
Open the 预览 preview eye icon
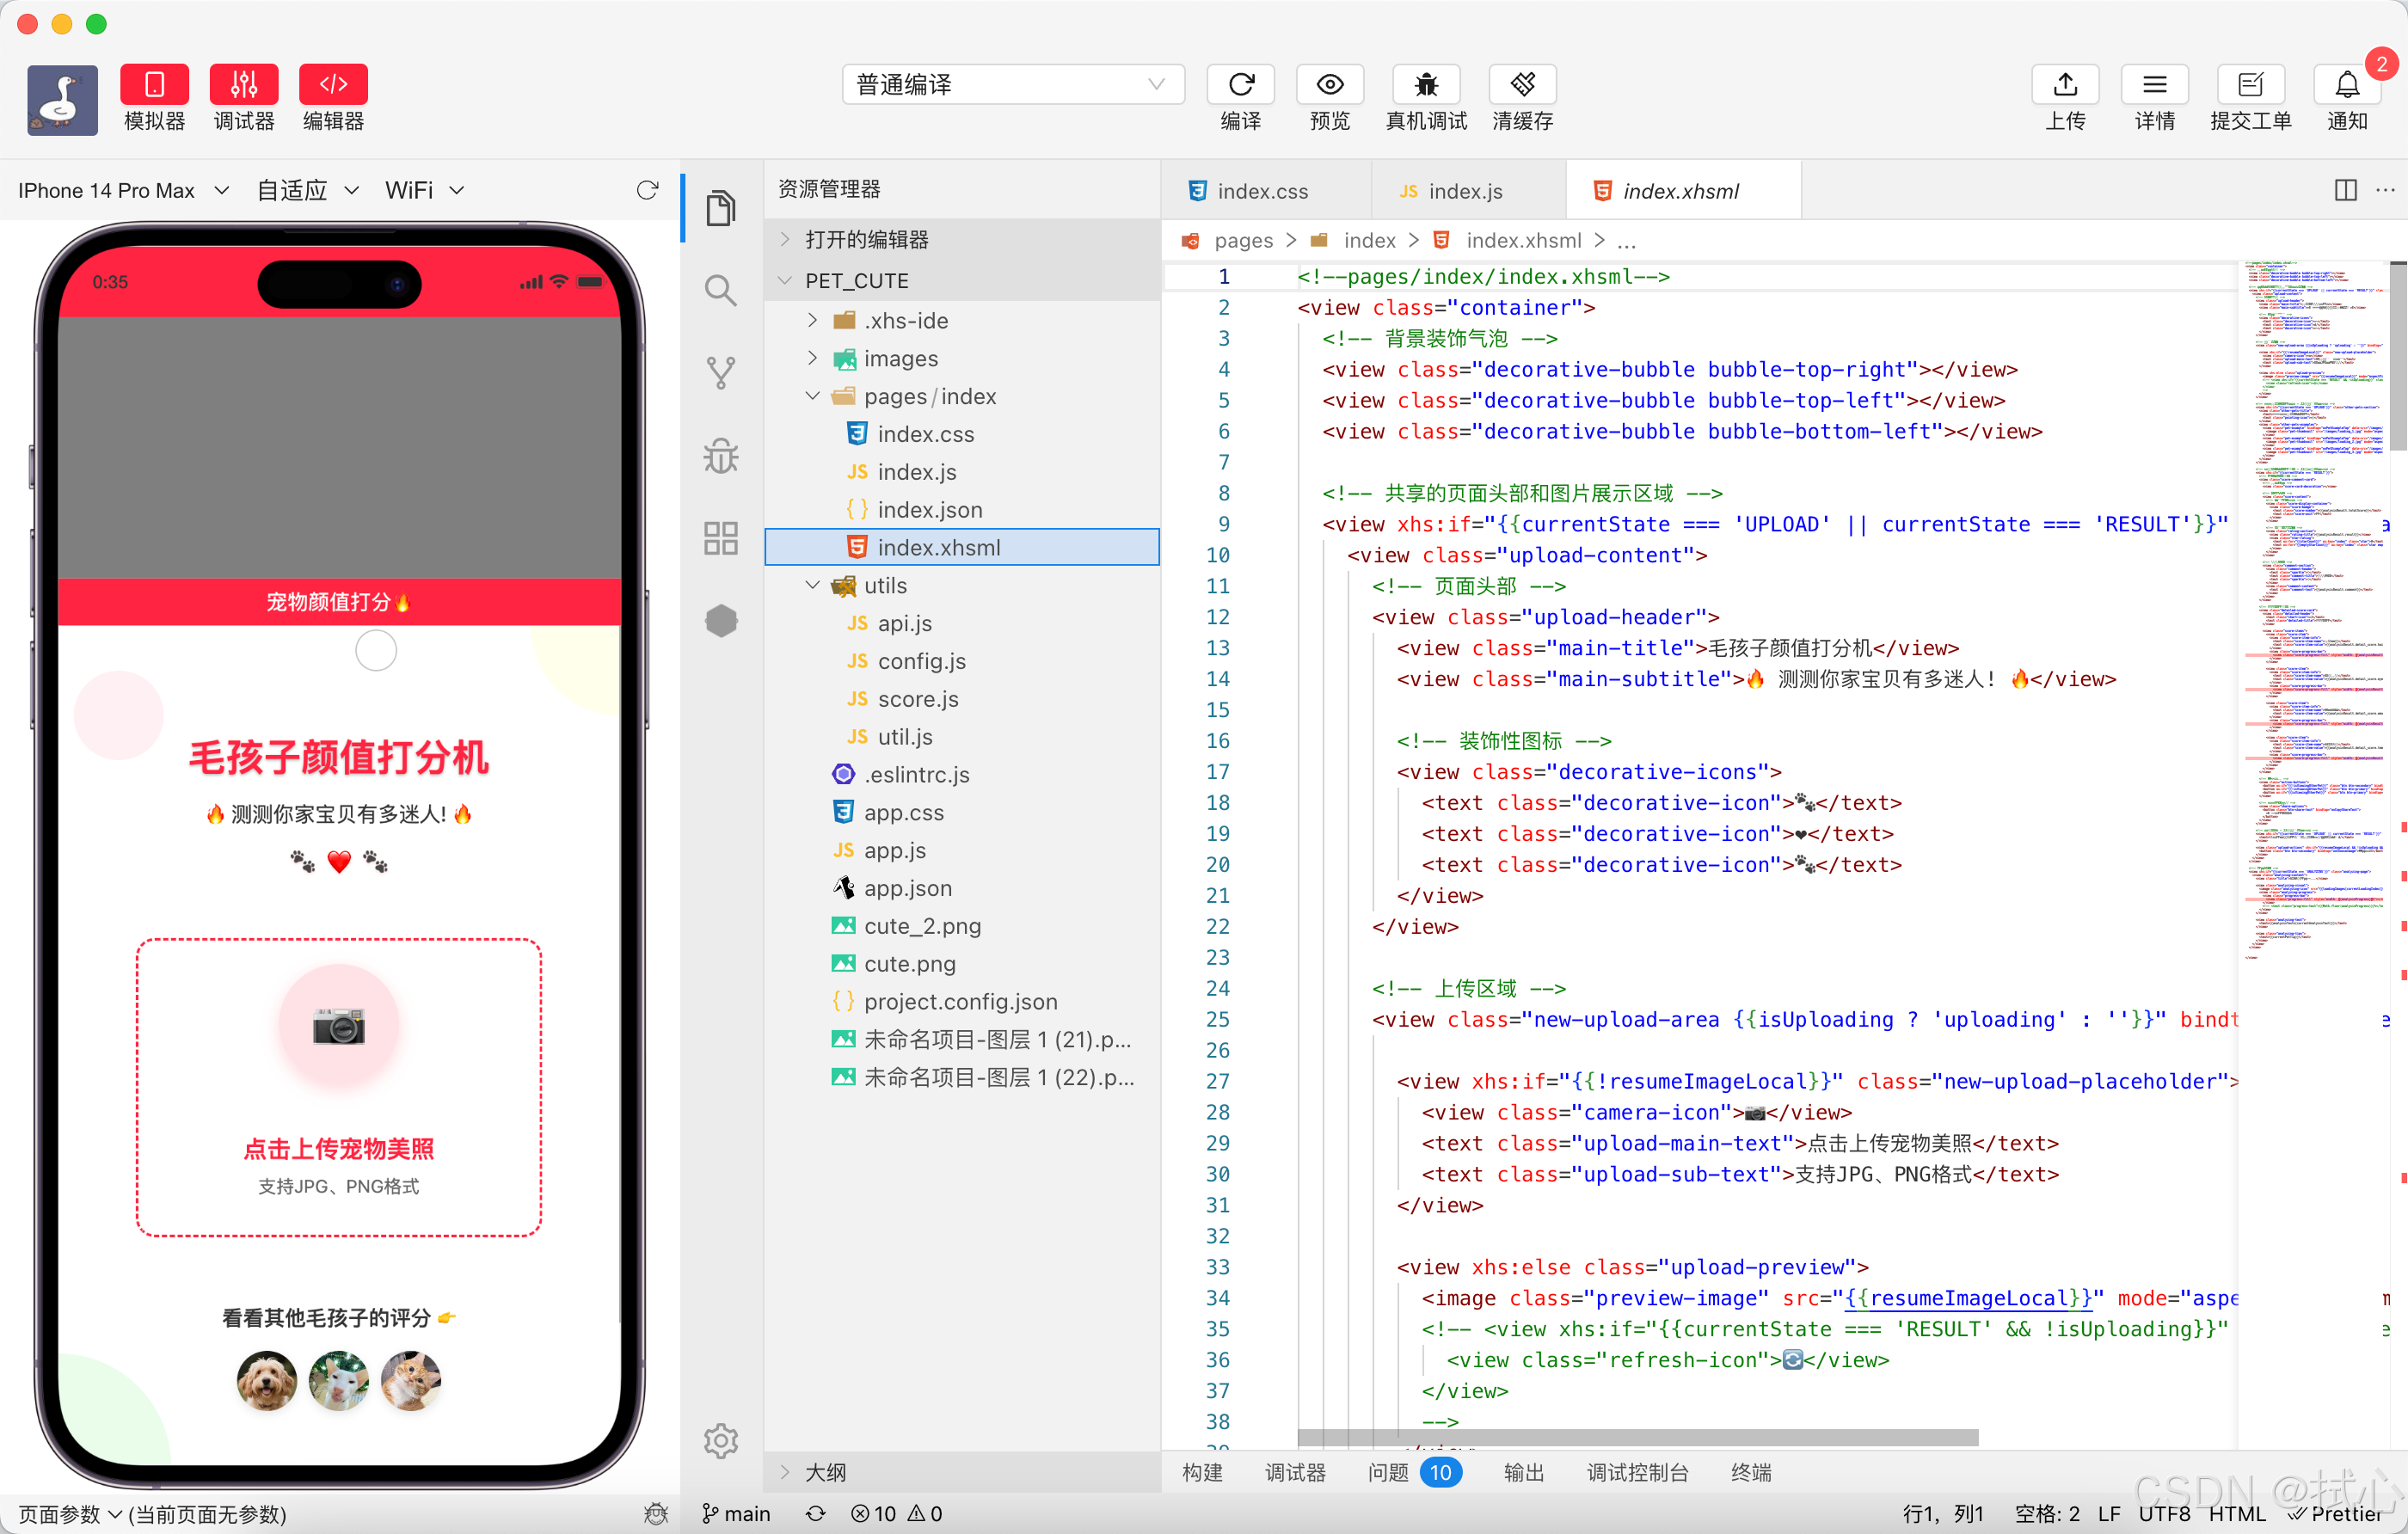[x=1329, y=85]
